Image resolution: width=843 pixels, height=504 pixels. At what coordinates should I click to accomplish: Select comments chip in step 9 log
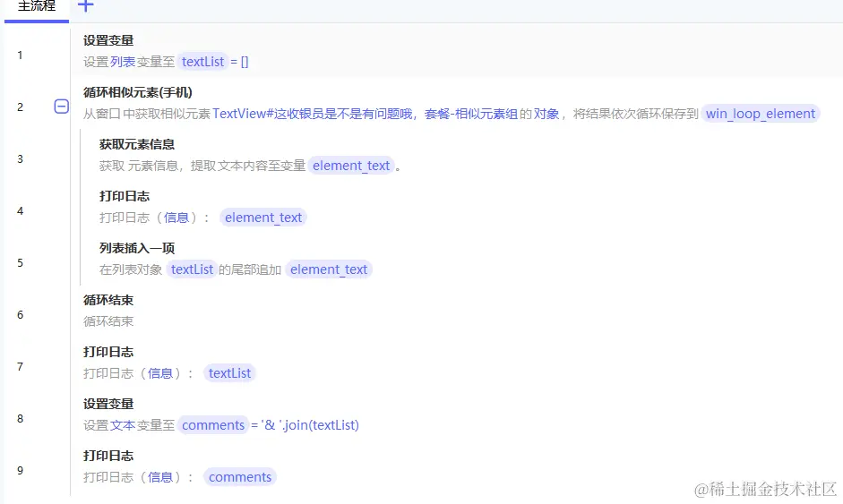coord(240,477)
